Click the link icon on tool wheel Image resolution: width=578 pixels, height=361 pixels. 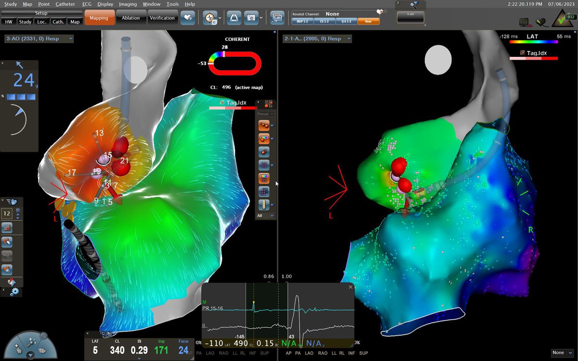coord(43,335)
